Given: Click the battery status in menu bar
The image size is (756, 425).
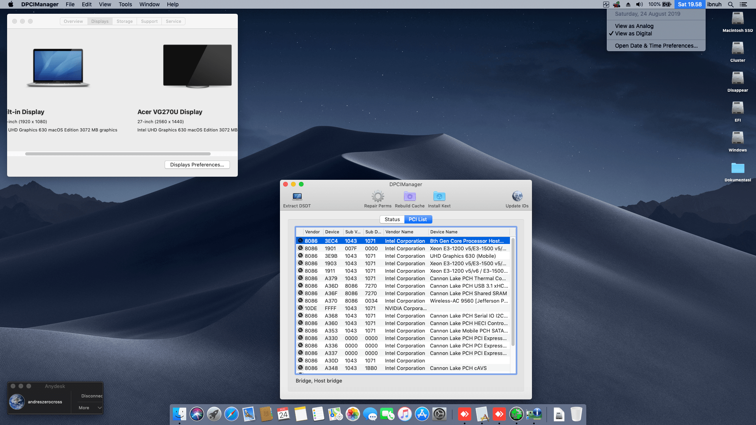Looking at the screenshot, I should click(660, 4).
